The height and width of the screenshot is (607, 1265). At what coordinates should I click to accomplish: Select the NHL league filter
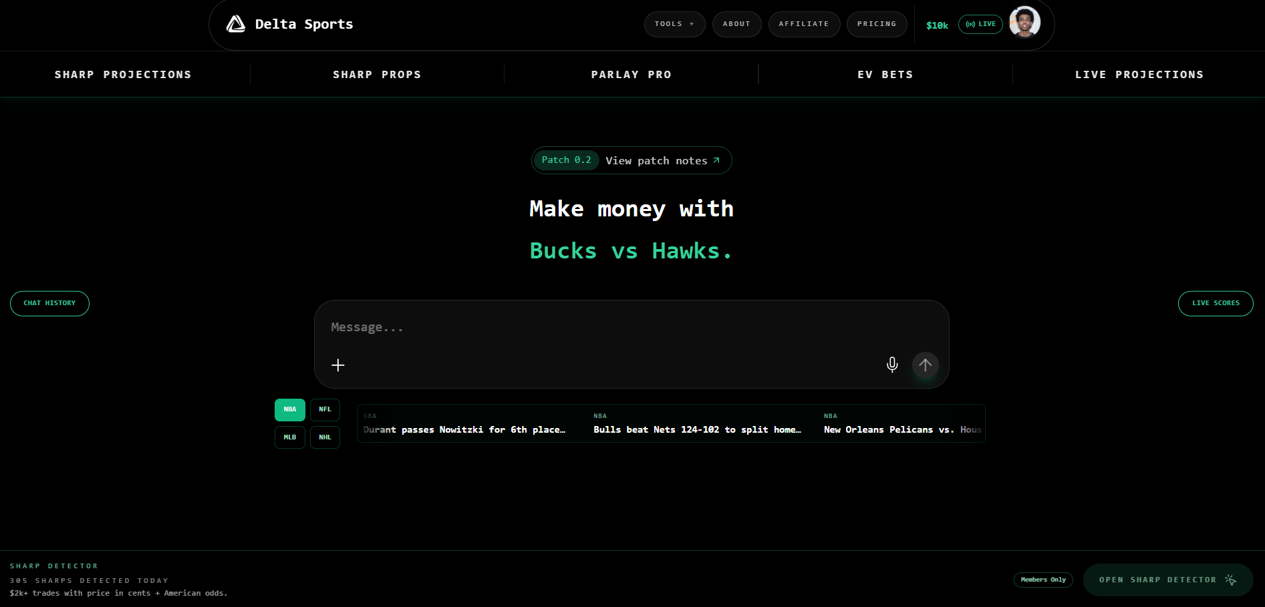(x=325, y=437)
